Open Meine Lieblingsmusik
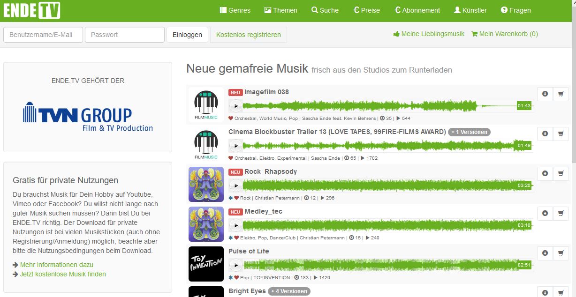Viewport: 576px width, 297px height. pos(429,34)
